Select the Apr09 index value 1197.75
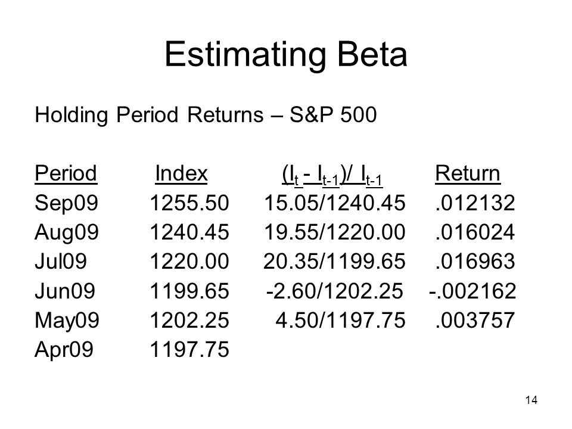Viewport: 572px width, 429px height. (x=189, y=349)
